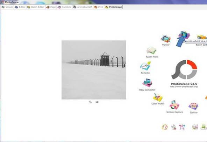Screen dimensions: 207x142
Task: Visit the photoscape.org link
Action: [x=184, y=87]
